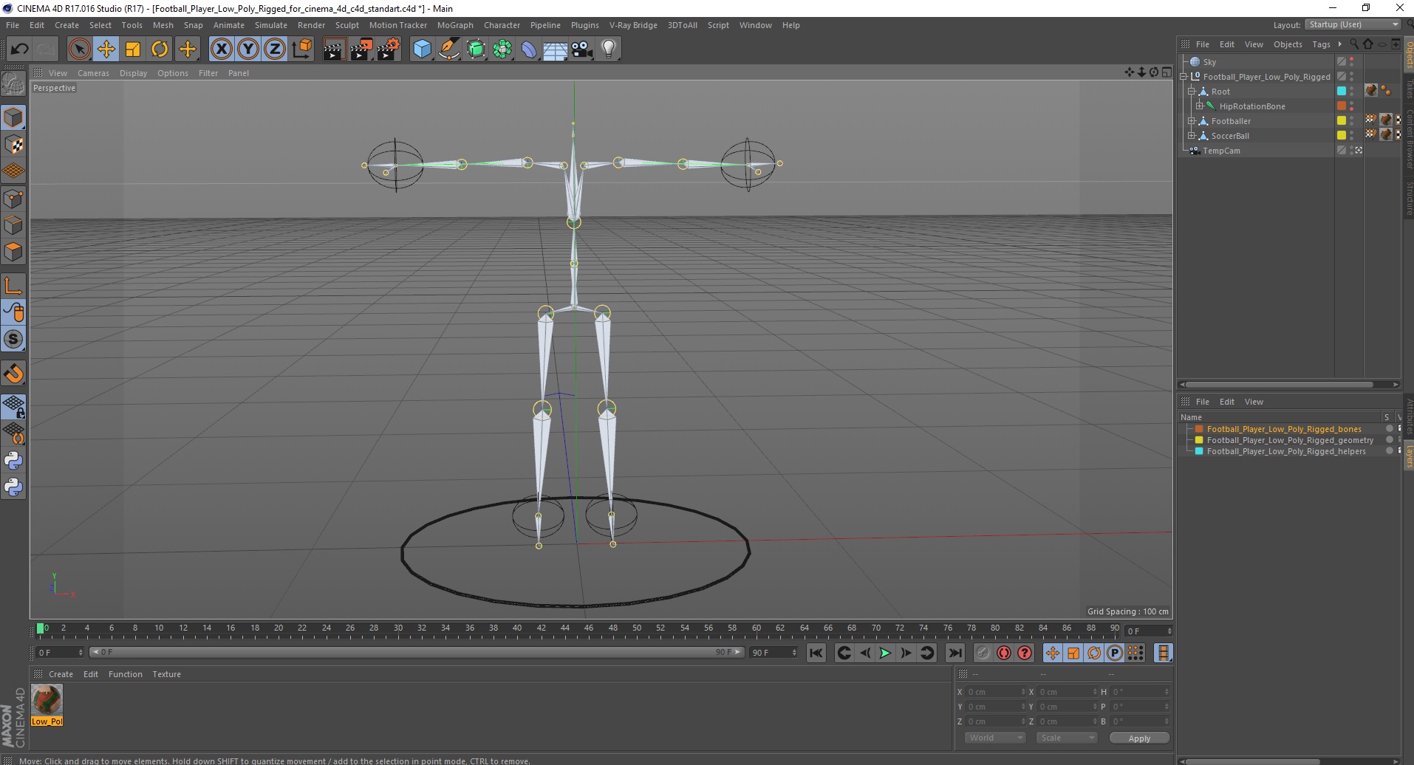Viewport: 1414px width, 765px height.
Task: Switch to Edges mode
Action: (x=13, y=225)
